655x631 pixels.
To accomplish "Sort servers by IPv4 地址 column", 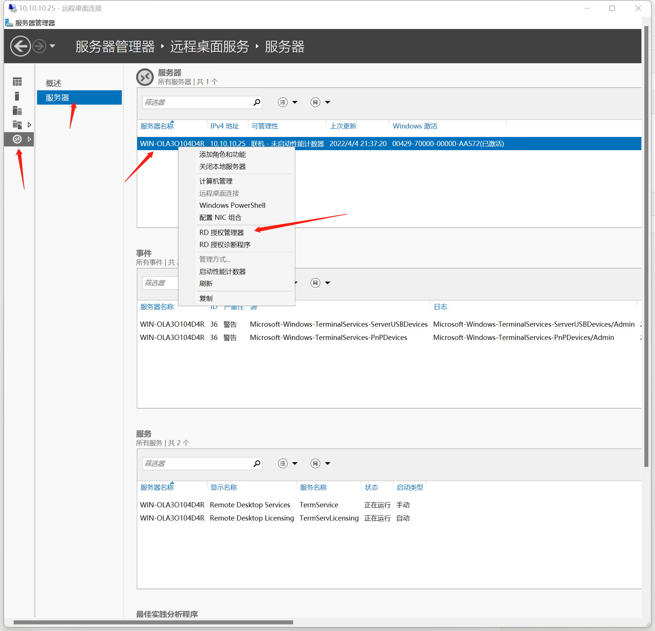I will [225, 126].
